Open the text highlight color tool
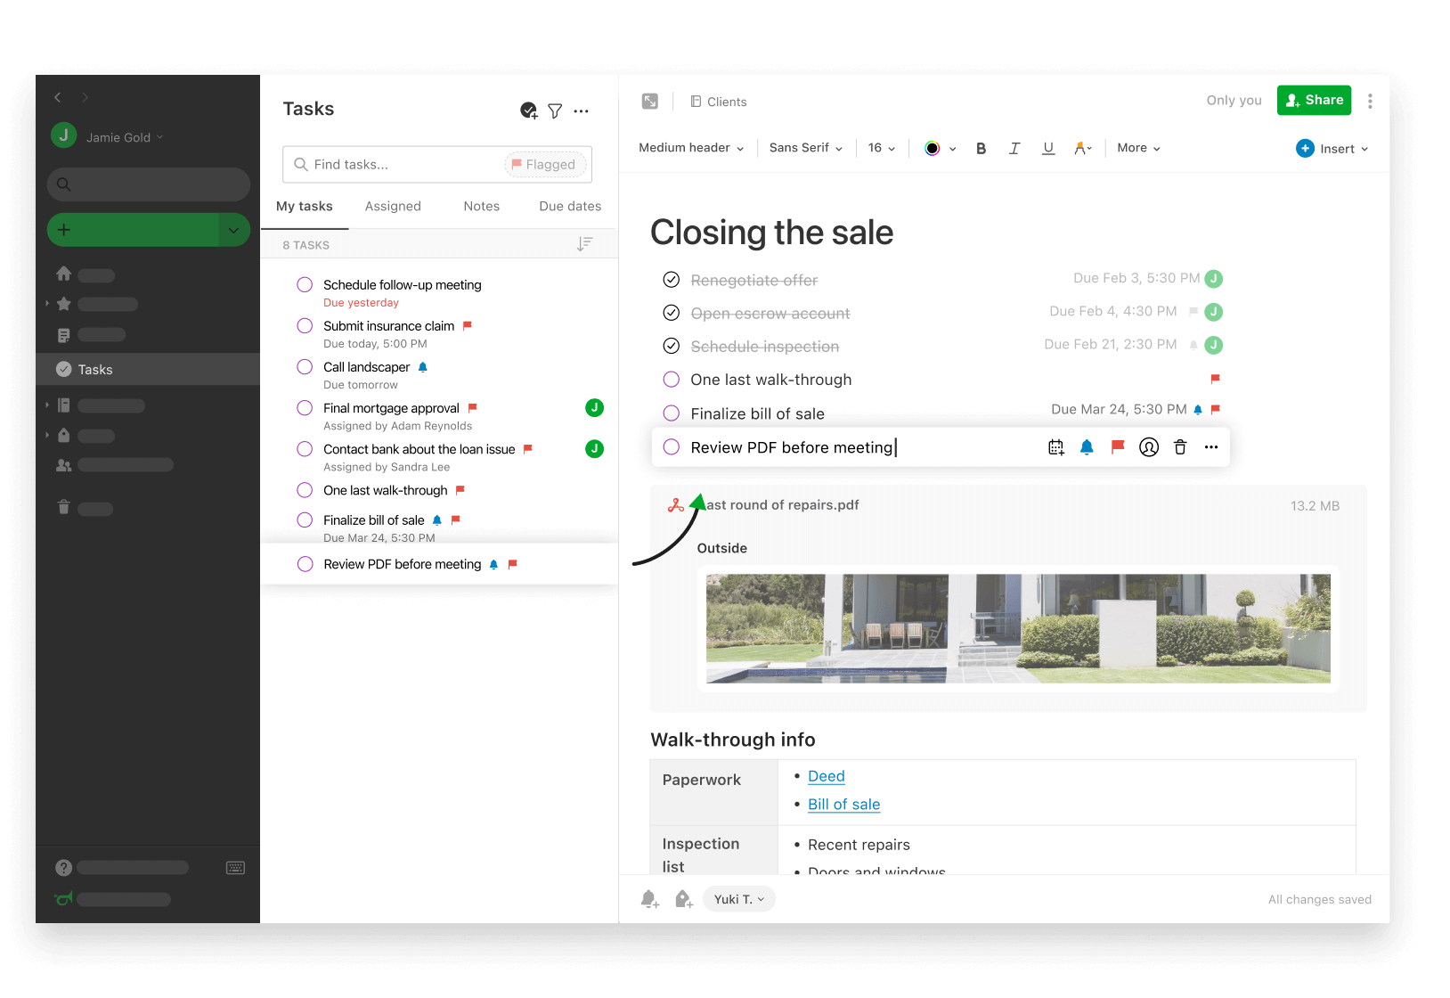Viewport: 1450px width, 998px height. pyautogui.click(x=1083, y=149)
